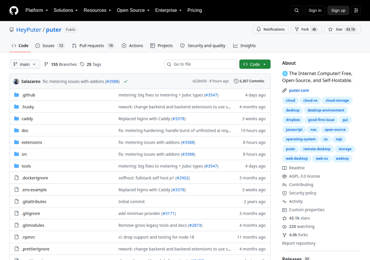Click the .prettierignore file icon
The width and height of the screenshot is (370, 260).
[x=17, y=249]
